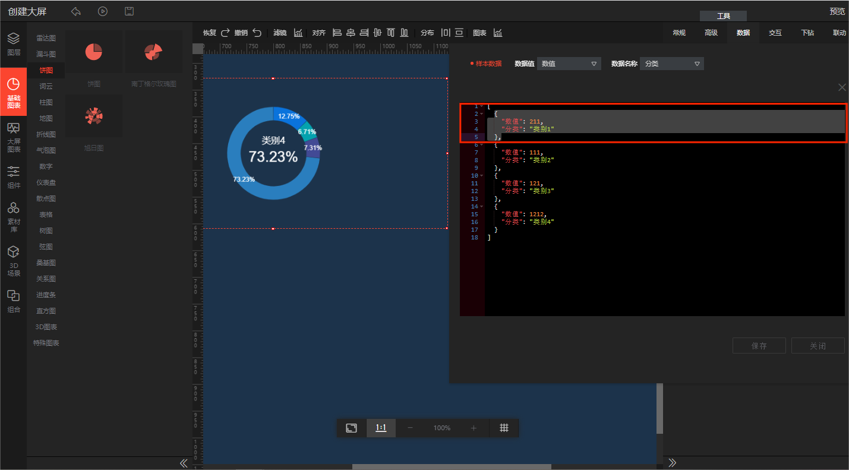Click the fit-to-screen icon in zoom bar
This screenshot has width=849, height=470.
tap(352, 428)
